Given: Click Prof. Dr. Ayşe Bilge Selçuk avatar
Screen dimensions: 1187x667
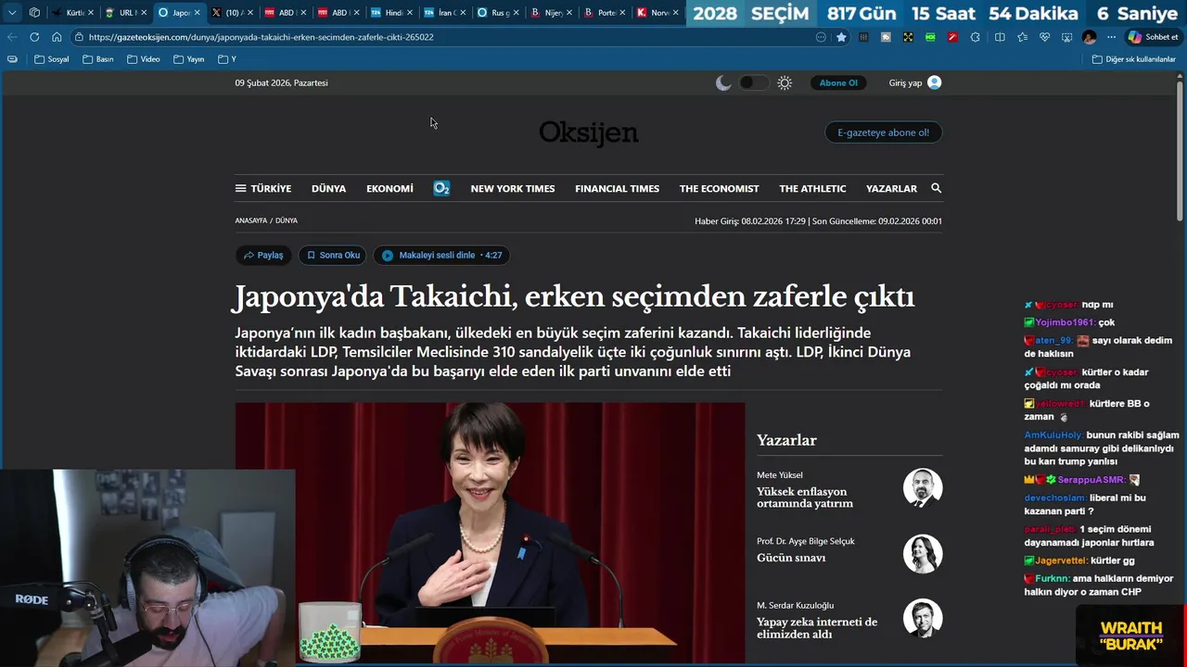Looking at the screenshot, I should pos(923,553).
